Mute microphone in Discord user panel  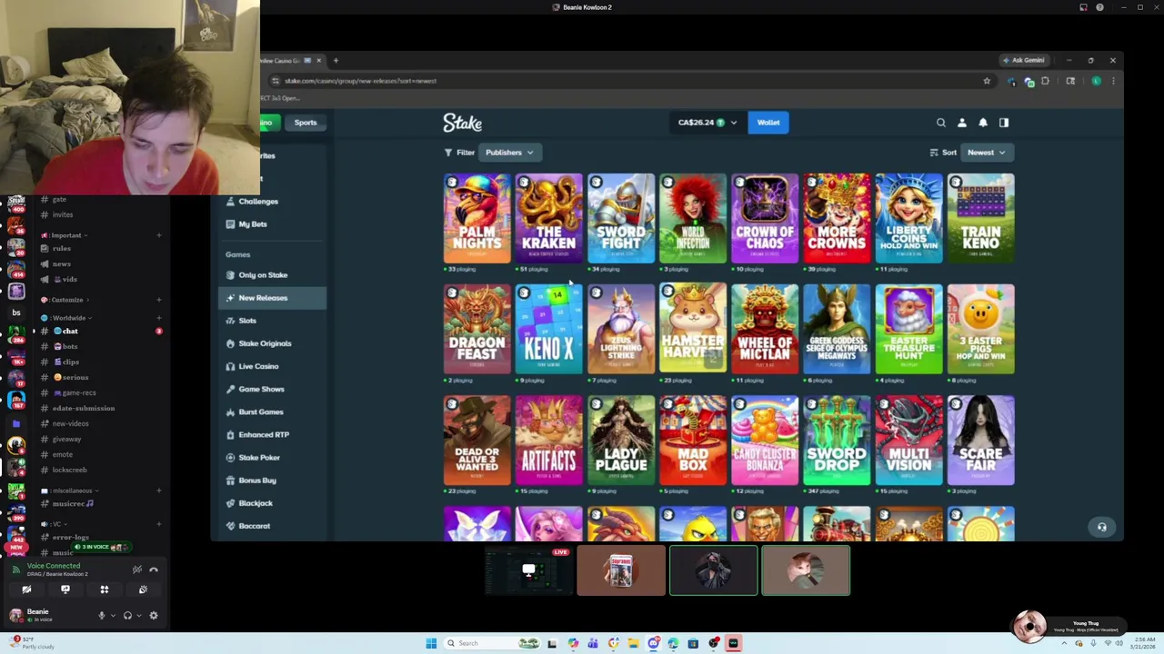tap(102, 616)
